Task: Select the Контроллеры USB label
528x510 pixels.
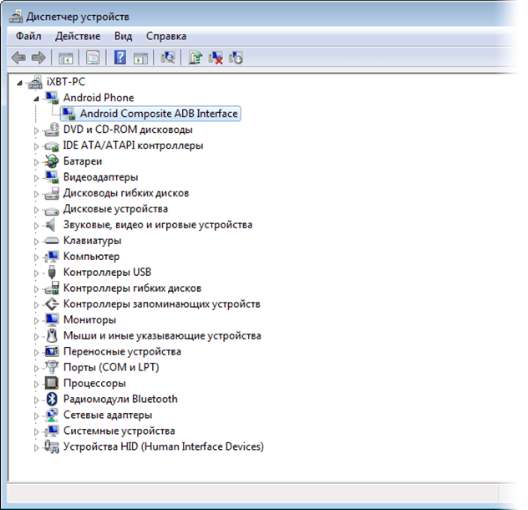Action: pos(107,272)
